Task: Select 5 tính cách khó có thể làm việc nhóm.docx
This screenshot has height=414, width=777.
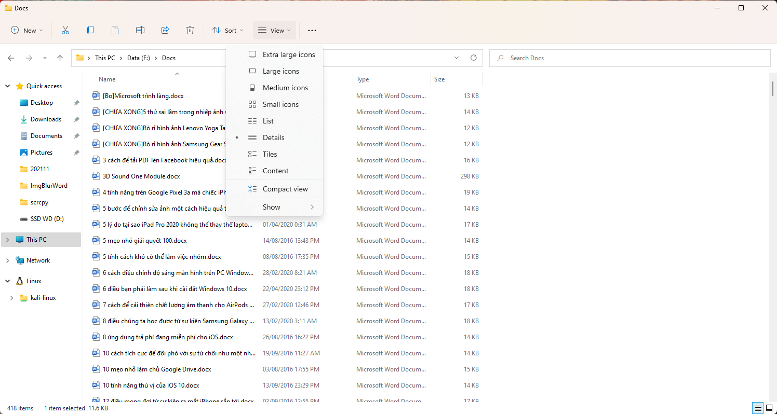Action: (x=162, y=257)
